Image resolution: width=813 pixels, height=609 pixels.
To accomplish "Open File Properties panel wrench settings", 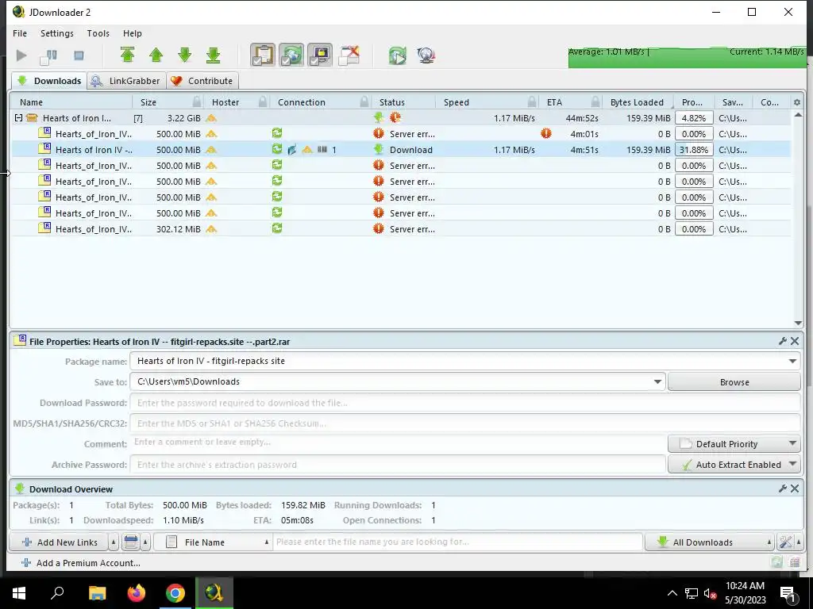I will point(783,341).
